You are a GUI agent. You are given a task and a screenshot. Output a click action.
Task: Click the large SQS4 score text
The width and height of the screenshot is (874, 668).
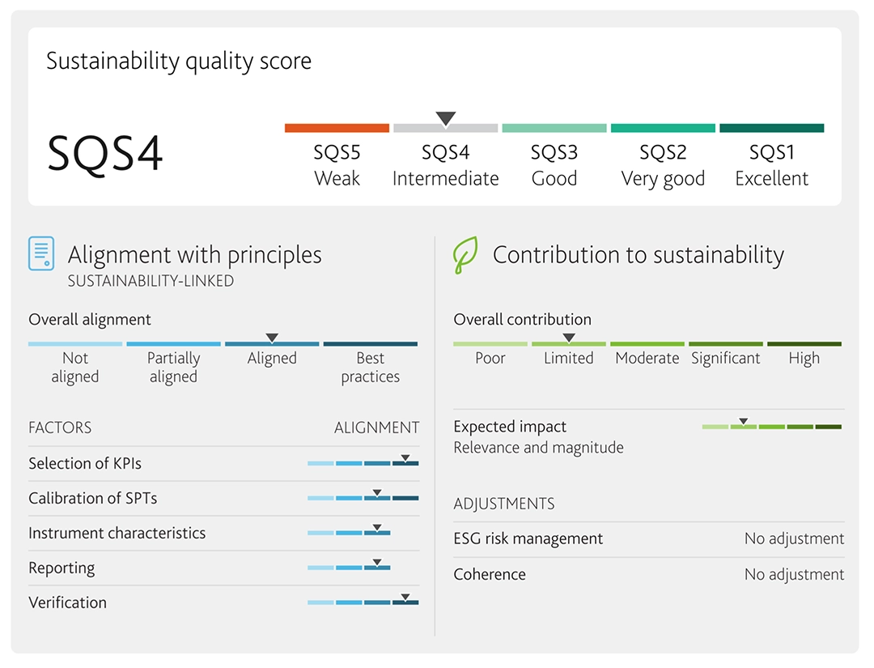pos(105,153)
